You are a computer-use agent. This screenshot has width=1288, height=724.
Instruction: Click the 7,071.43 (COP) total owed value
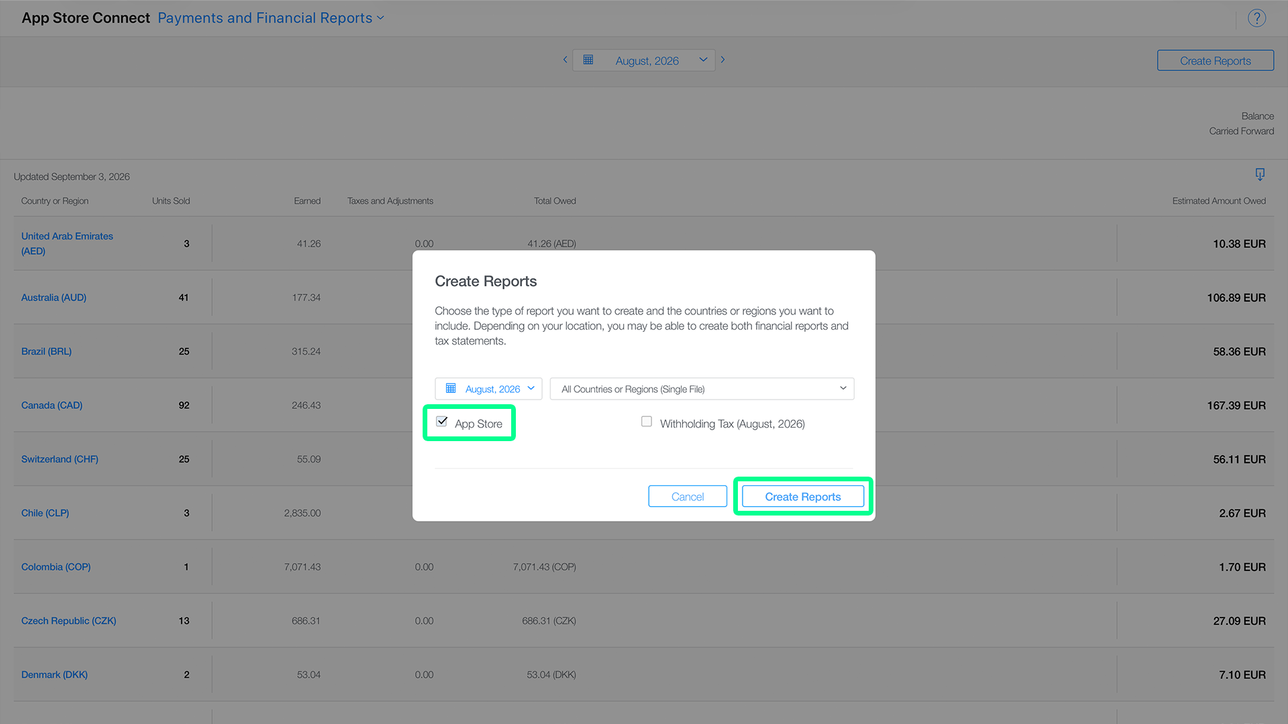(544, 567)
